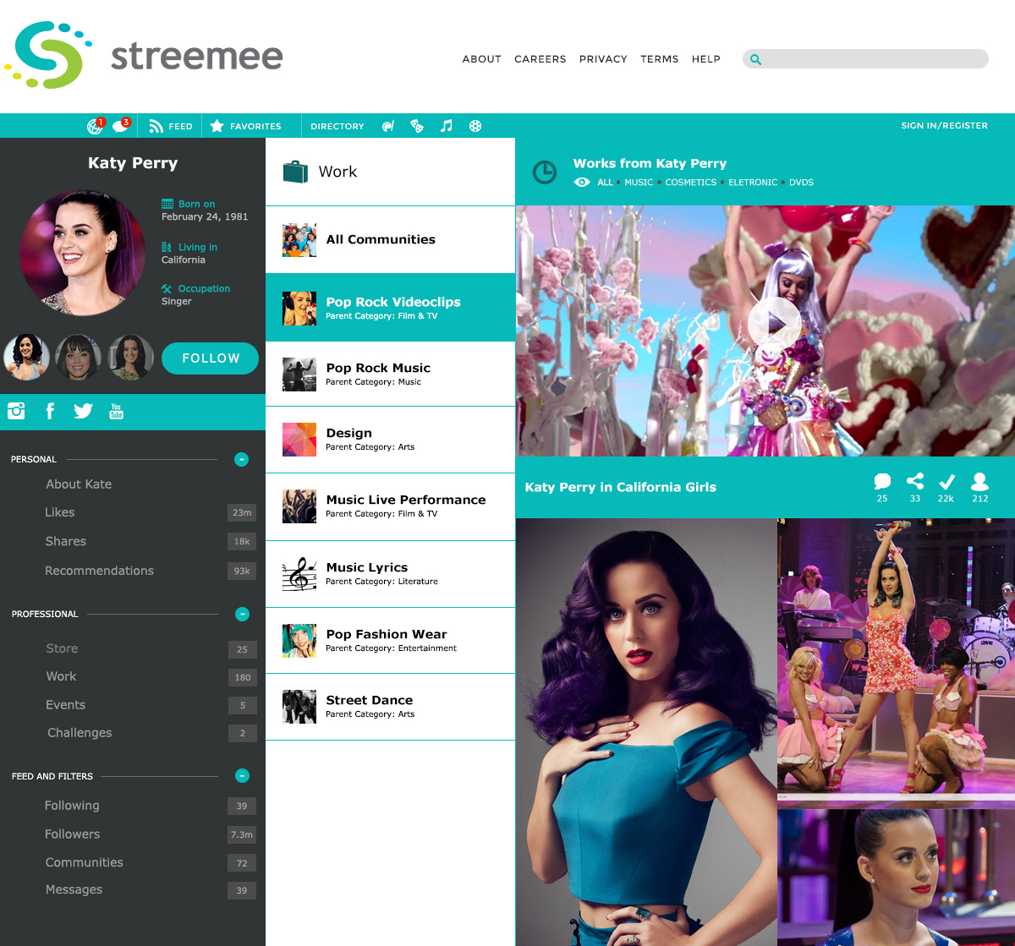Image resolution: width=1015 pixels, height=946 pixels.
Task: Open Katy Perry's Twitter link
Action: click(x=83, y=411)
